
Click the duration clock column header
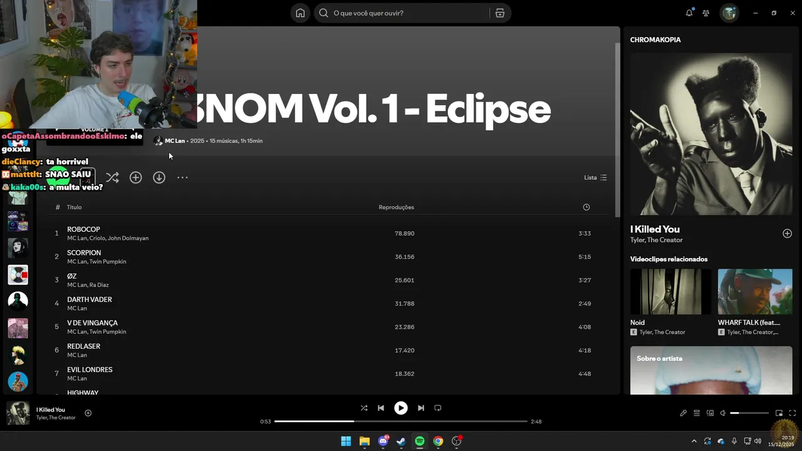coord(586,207)
